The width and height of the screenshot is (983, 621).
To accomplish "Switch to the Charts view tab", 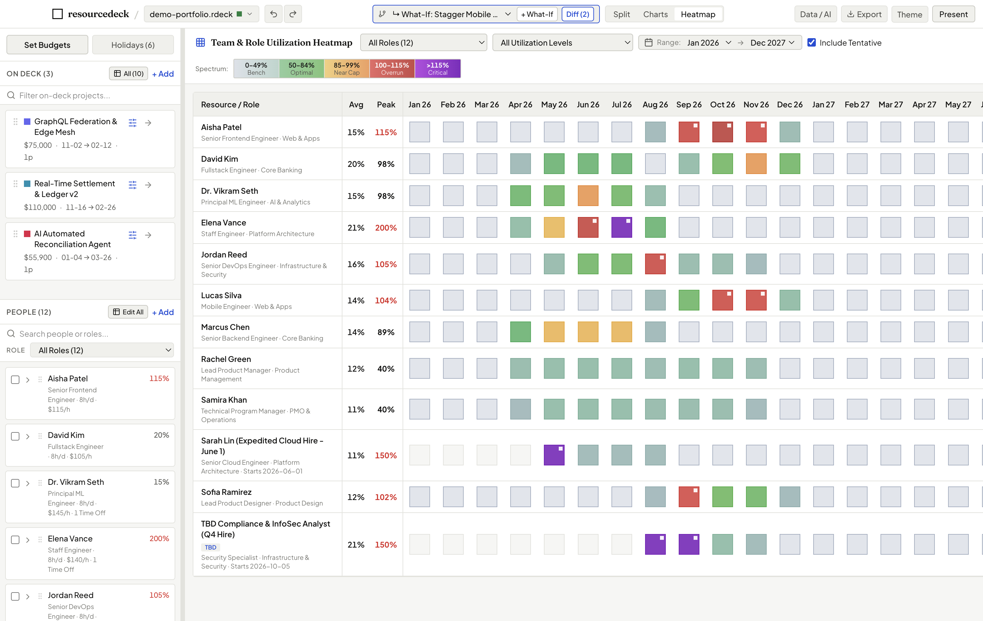I will [x=655, y=14].
